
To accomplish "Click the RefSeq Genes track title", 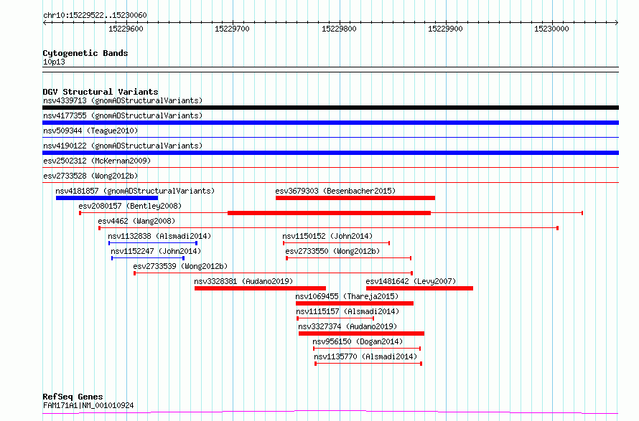I will coord(73,397).
